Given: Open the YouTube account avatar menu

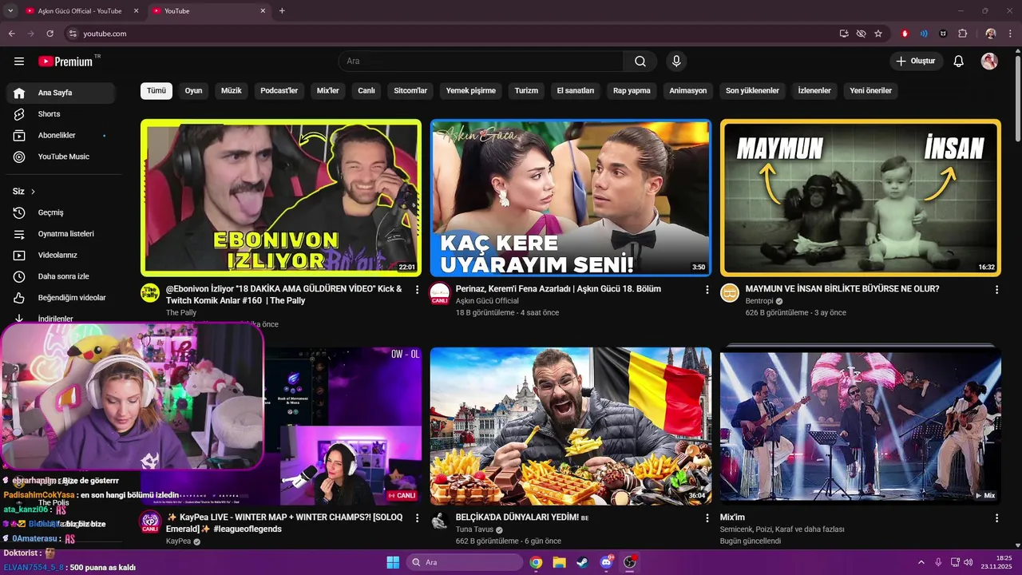Looking at the screenshot, I should pyautogui.click(x=989, y=61).
